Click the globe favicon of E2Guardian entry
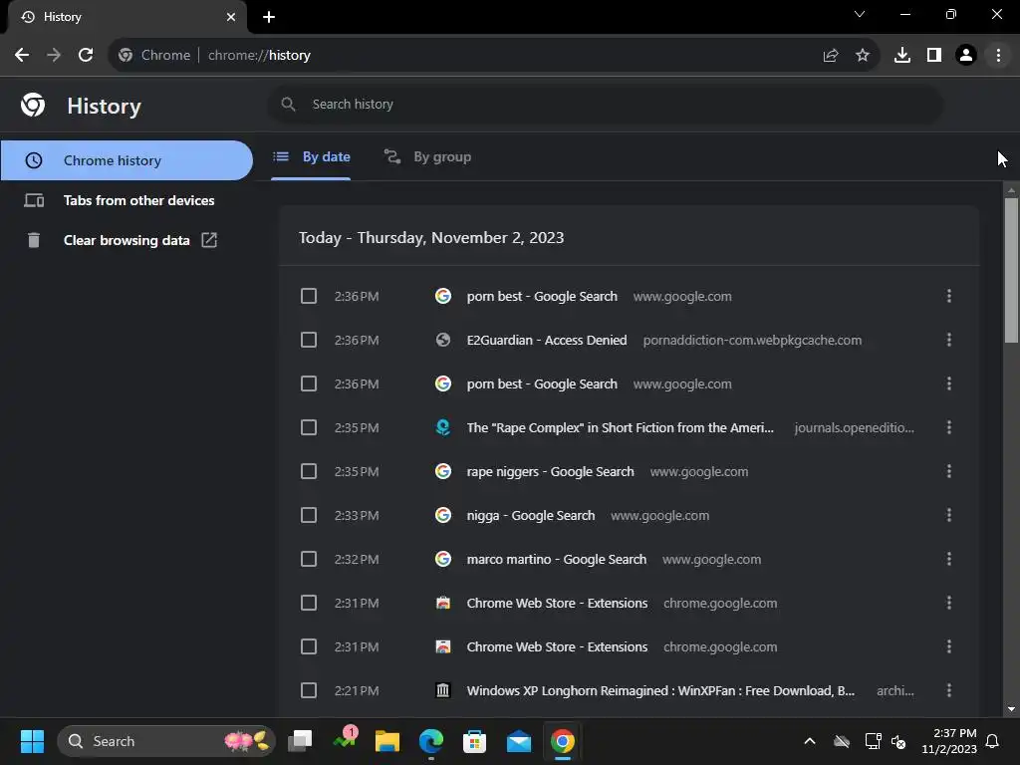 pyautogui.click(x=443, y=340)
